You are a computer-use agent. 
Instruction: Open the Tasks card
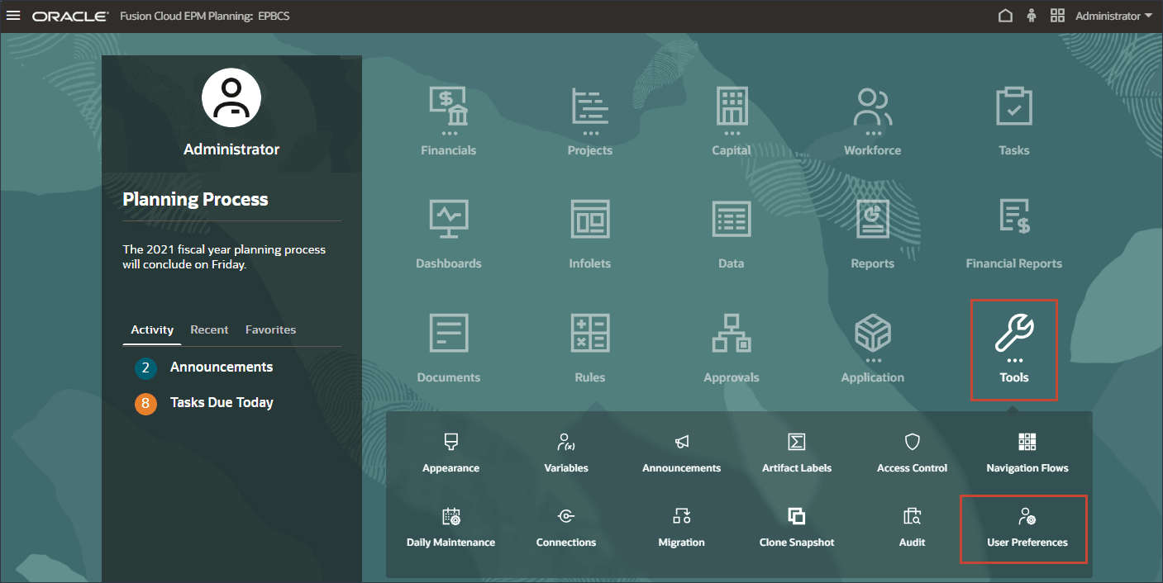1014,121
